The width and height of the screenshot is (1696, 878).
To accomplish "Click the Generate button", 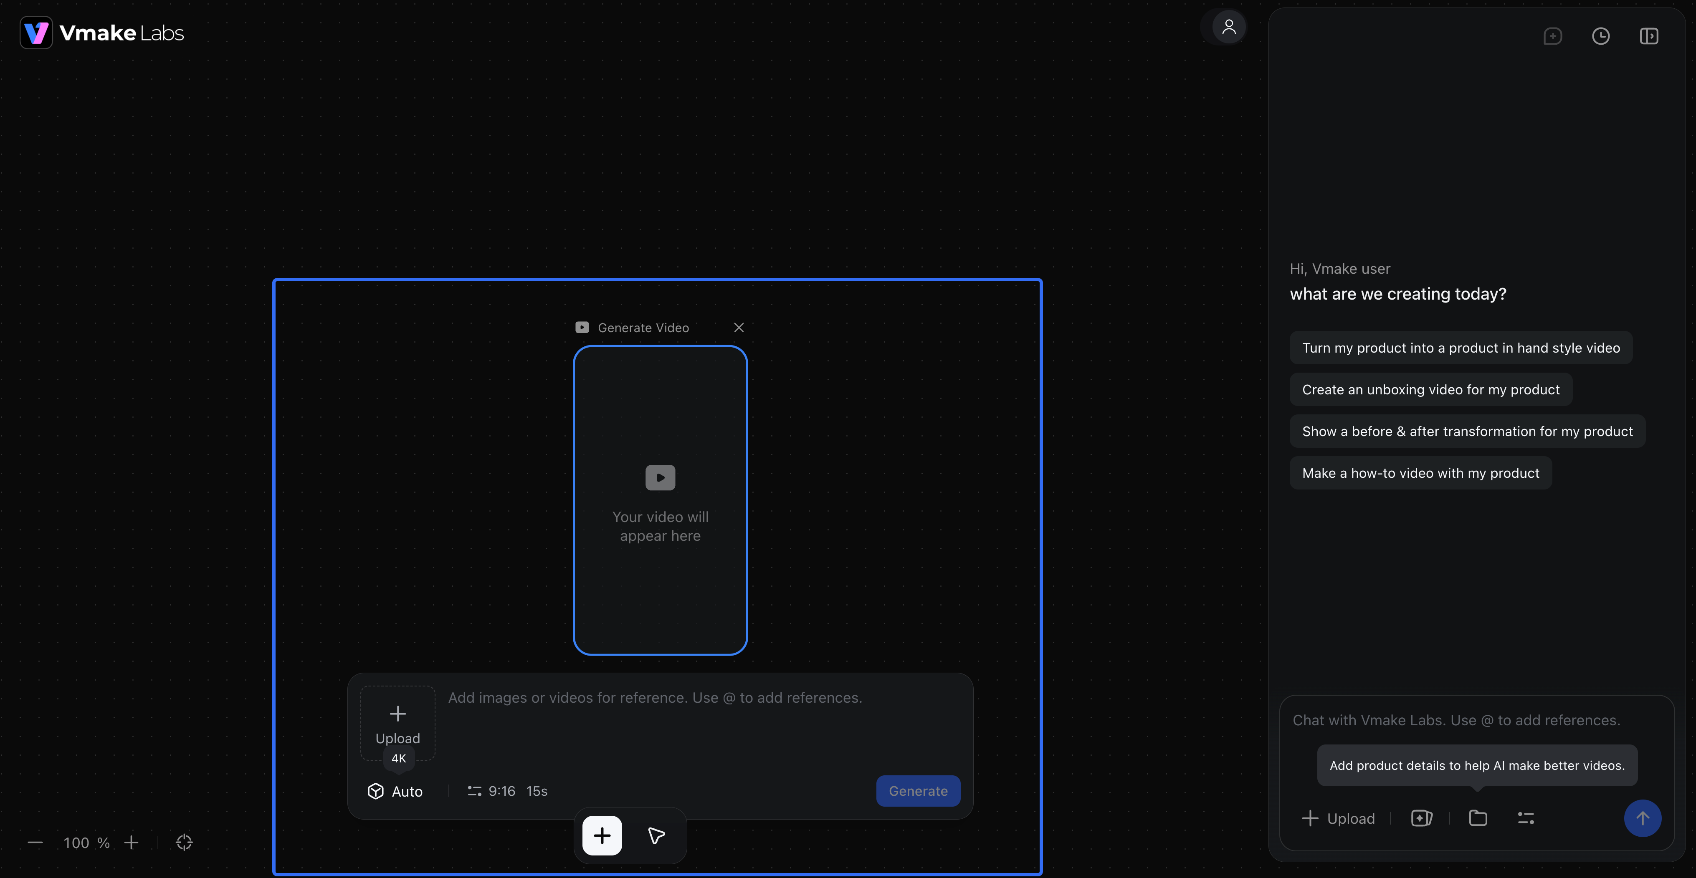I will pos(918,791).
